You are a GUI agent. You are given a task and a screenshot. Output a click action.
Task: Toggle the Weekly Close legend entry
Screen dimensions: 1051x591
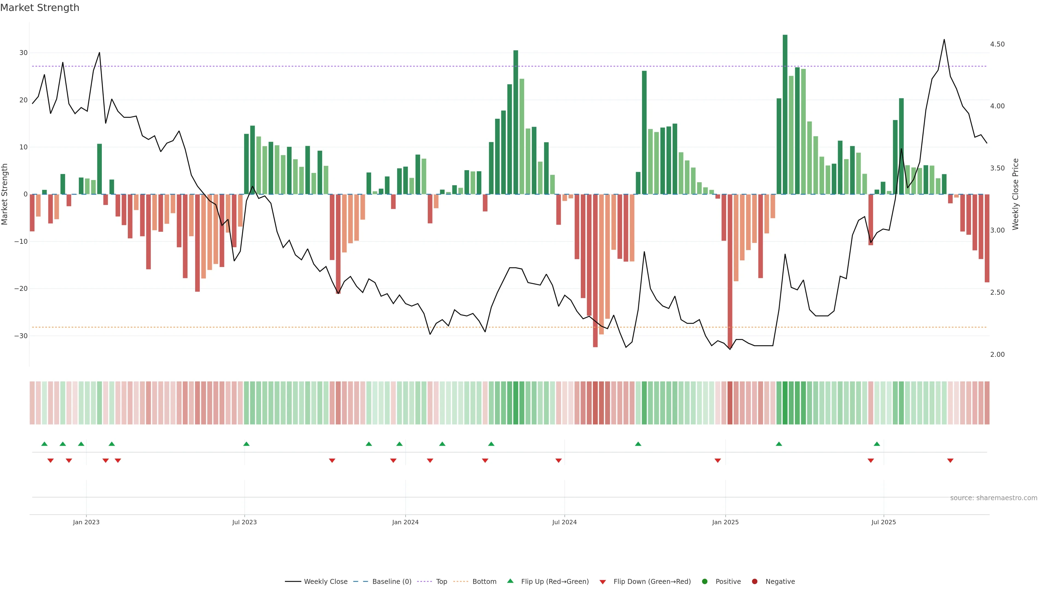tap(325, 582)
